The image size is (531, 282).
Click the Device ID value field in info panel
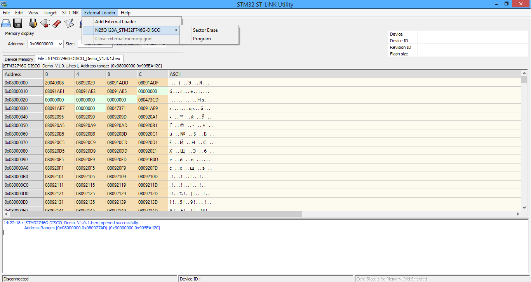point(473,41)
